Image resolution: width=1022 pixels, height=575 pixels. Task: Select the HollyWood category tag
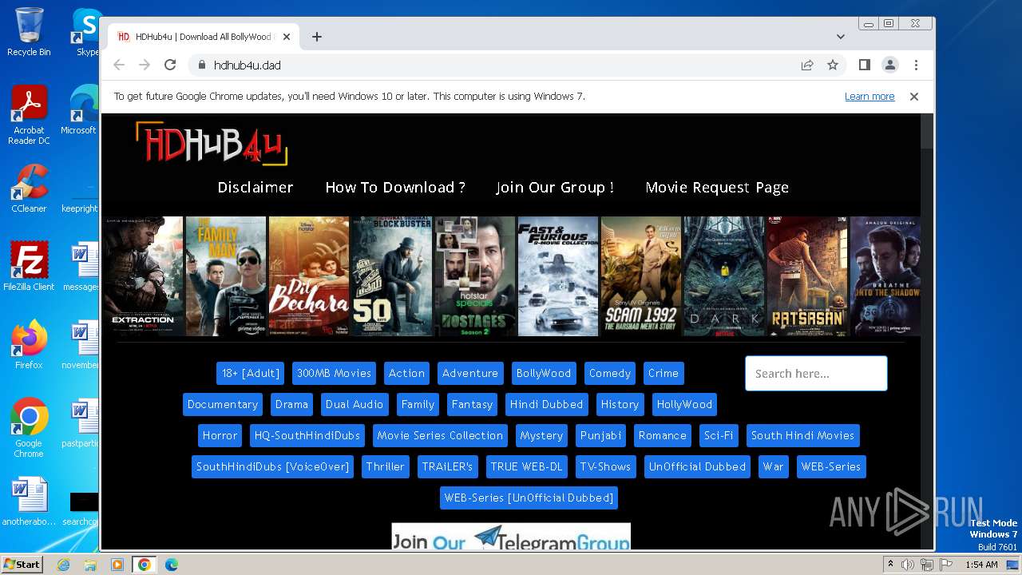pyautogui.click(x=684, y=404)
